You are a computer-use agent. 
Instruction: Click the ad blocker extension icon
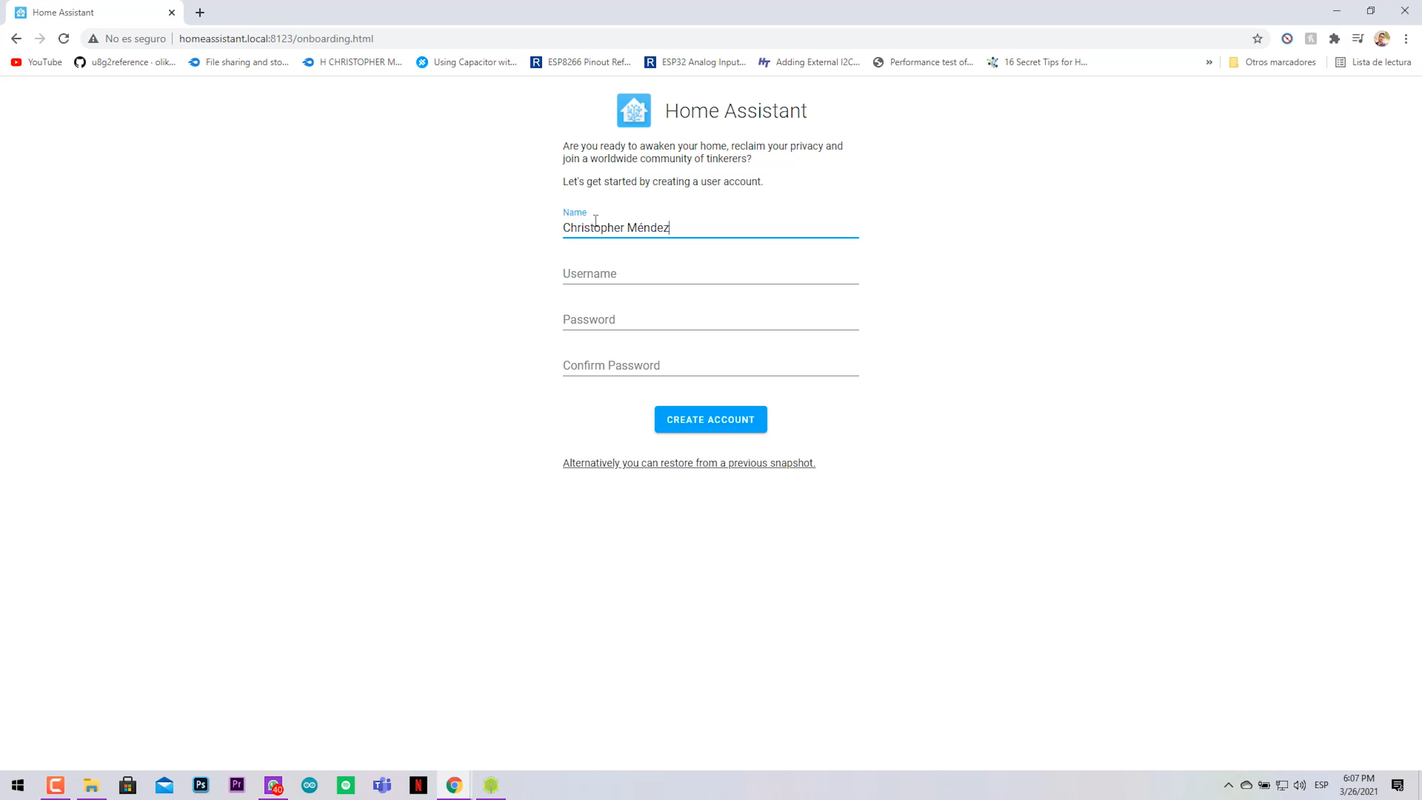1287,39
